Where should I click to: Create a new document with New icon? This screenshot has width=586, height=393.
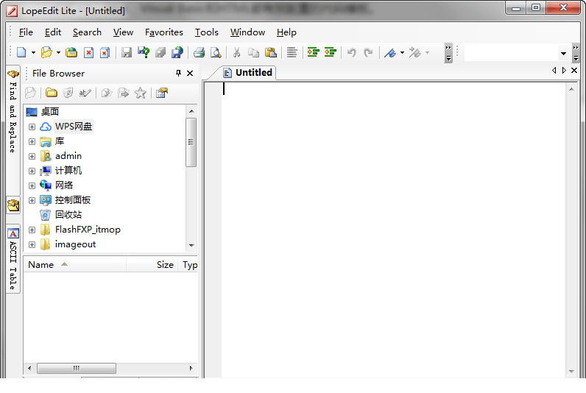coord(21,53)
